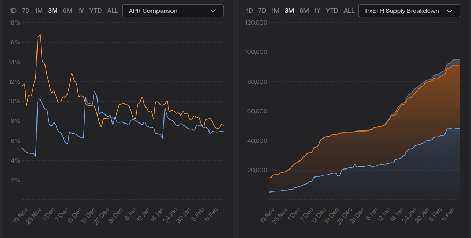Show ALL time range on frxETH Supply chart
Viewport: 471px width, 238px height.
(349, 11)
